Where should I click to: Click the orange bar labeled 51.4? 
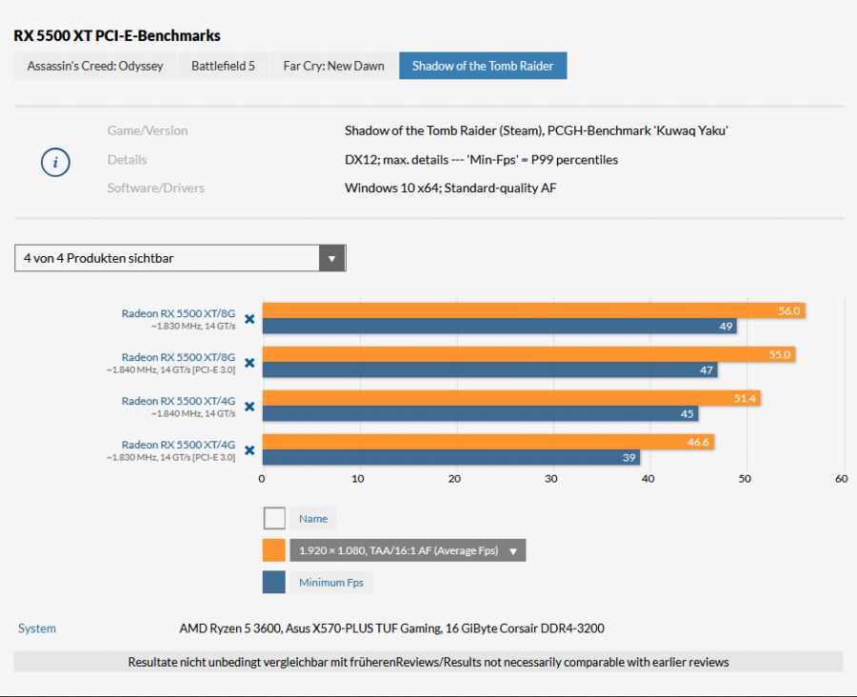click(511, 398)
